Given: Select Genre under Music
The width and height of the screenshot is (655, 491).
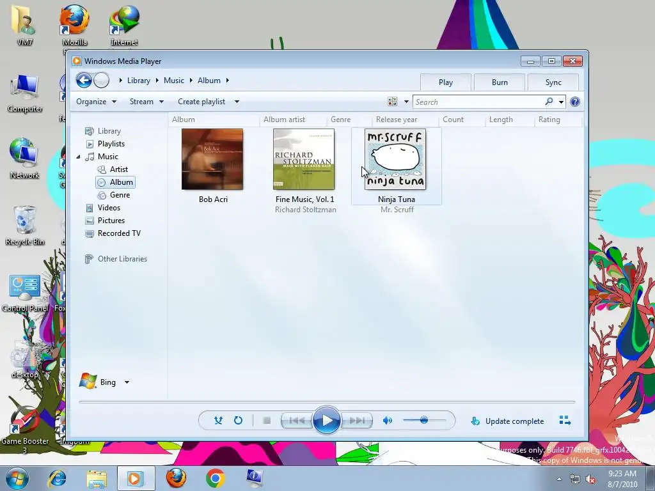Looking at the screenshot, I should [120, 195].
